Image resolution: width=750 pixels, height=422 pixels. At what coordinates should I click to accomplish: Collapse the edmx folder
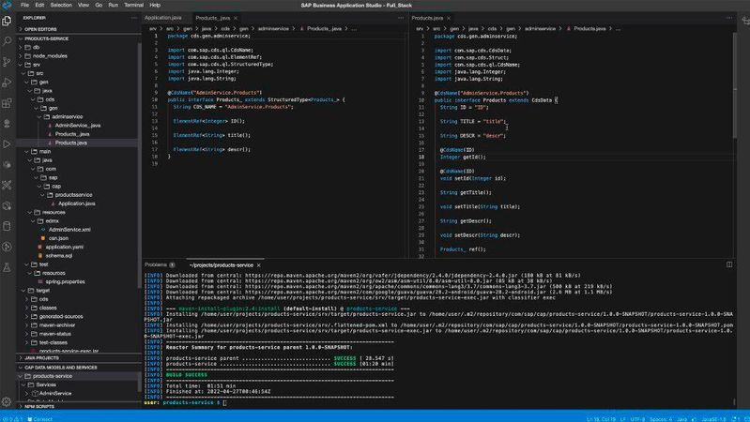pyautogui.click(x=52, y=220)
